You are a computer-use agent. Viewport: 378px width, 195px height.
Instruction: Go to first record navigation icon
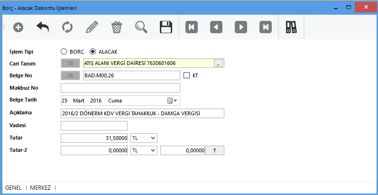tap(192, 27)
